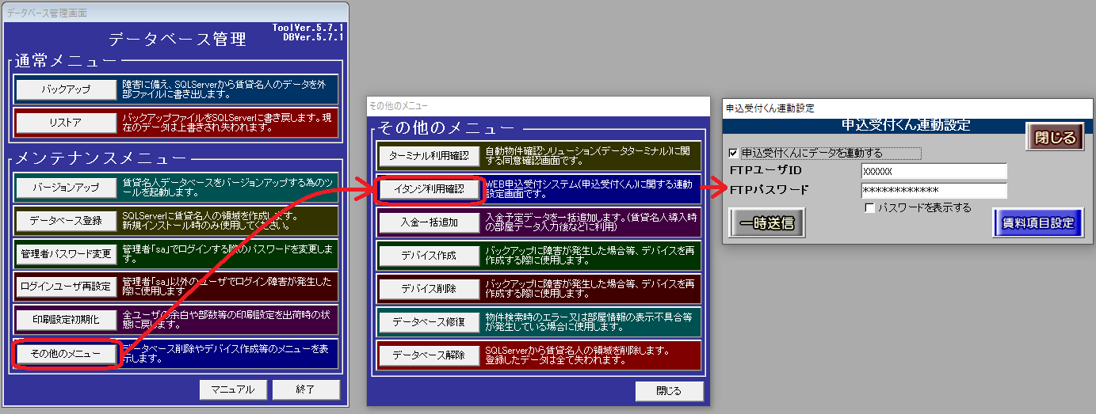
Task: Toggle 申込受付くんにデータを連動する checkbox
Action: pos(733,153)
